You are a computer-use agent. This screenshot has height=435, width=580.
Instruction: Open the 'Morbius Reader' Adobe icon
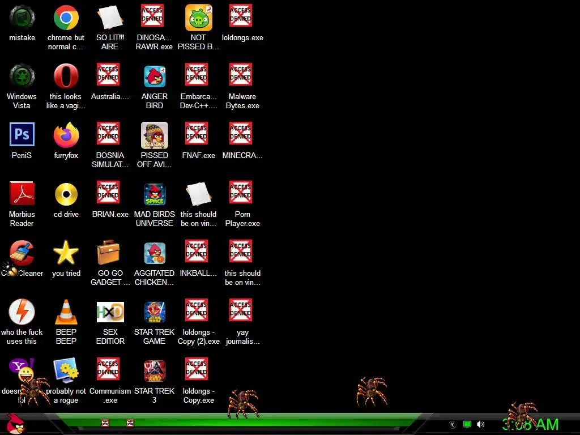point(22,194)
